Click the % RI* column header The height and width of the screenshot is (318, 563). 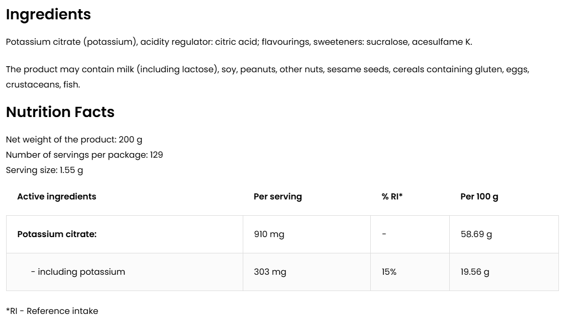(392, 196)
